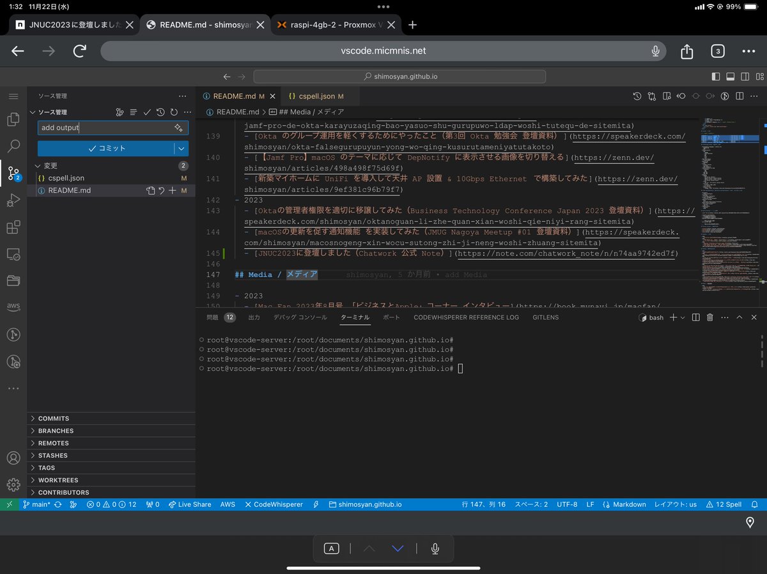The width and height of the screenshot is (767, 574).
Task: Open commit button dropdown arrow
Action: pyautogui.click(x=182, y=148)
